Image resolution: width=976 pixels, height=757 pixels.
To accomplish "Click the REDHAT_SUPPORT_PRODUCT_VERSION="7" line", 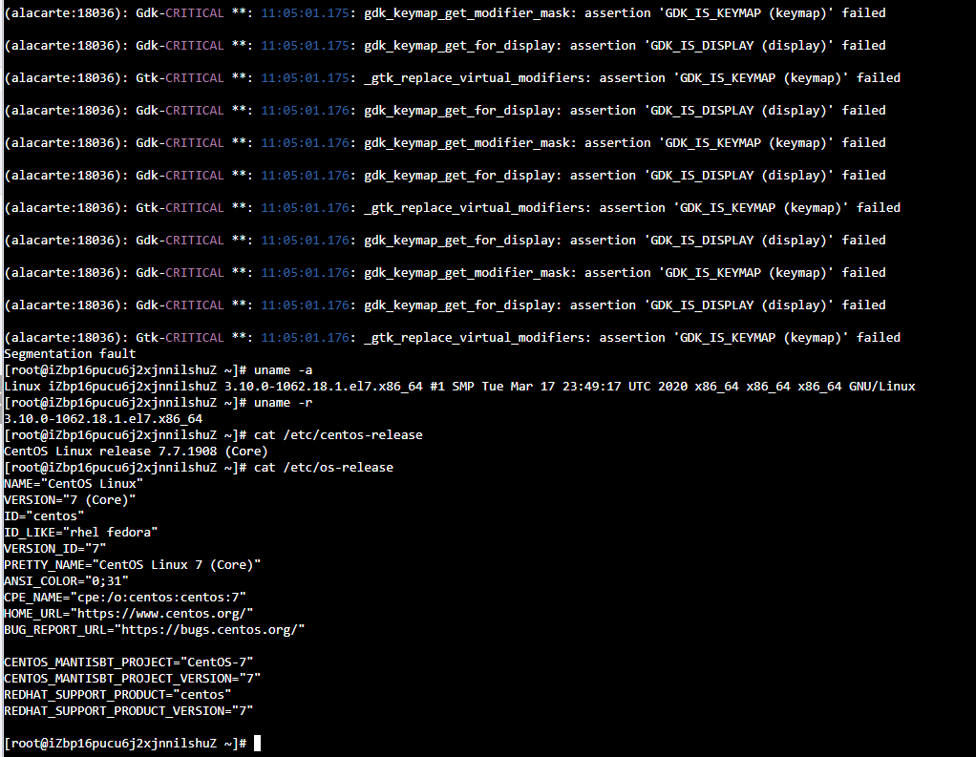I will tap(128, 711).
